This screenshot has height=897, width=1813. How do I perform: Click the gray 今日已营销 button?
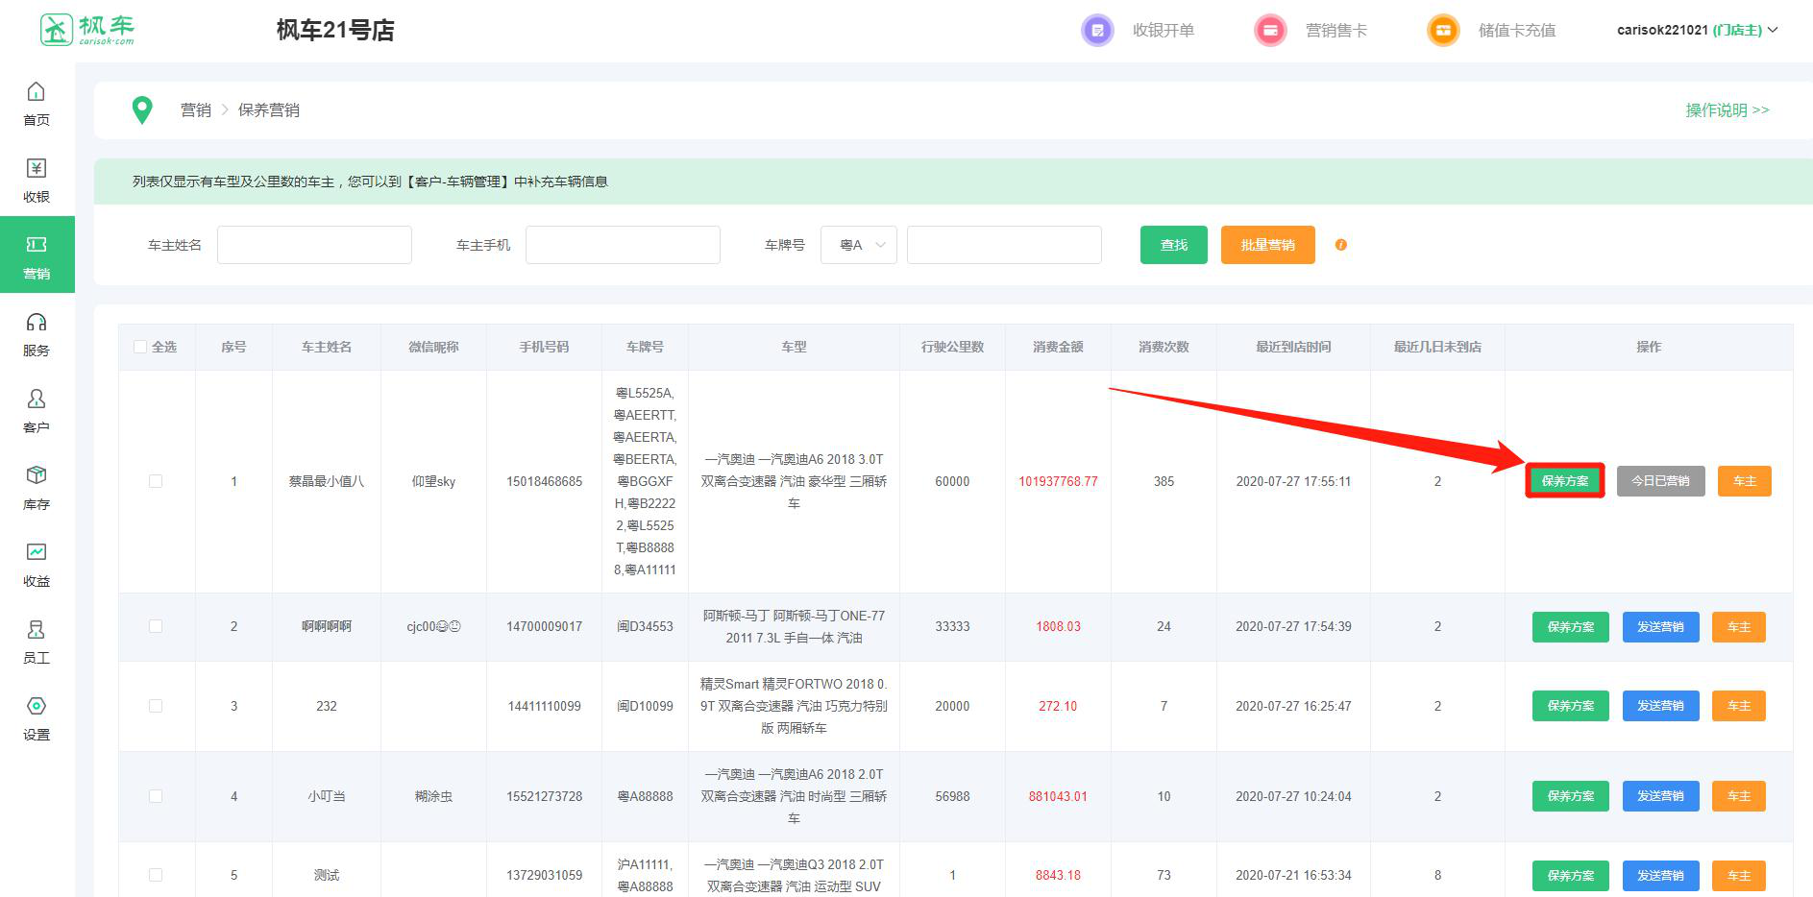[1661, 481]
